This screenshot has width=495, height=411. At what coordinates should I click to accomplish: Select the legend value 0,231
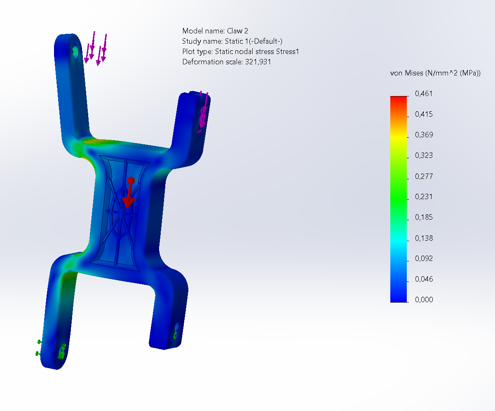tap(424, 197)
